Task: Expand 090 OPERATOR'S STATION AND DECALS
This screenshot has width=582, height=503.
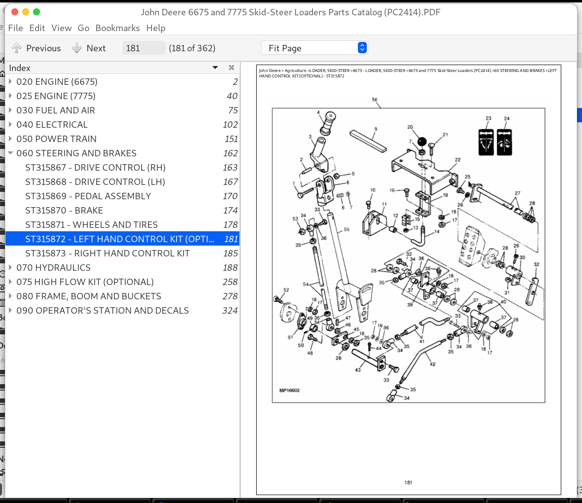Action: coord(10,311)
